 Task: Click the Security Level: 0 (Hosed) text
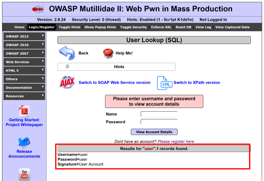(x=96, y=20)
